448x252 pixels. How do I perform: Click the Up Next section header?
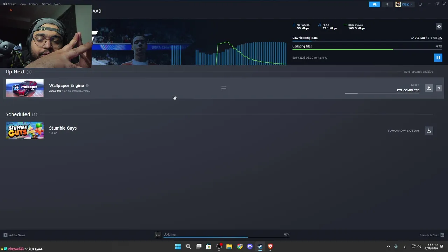coord(19,72)
